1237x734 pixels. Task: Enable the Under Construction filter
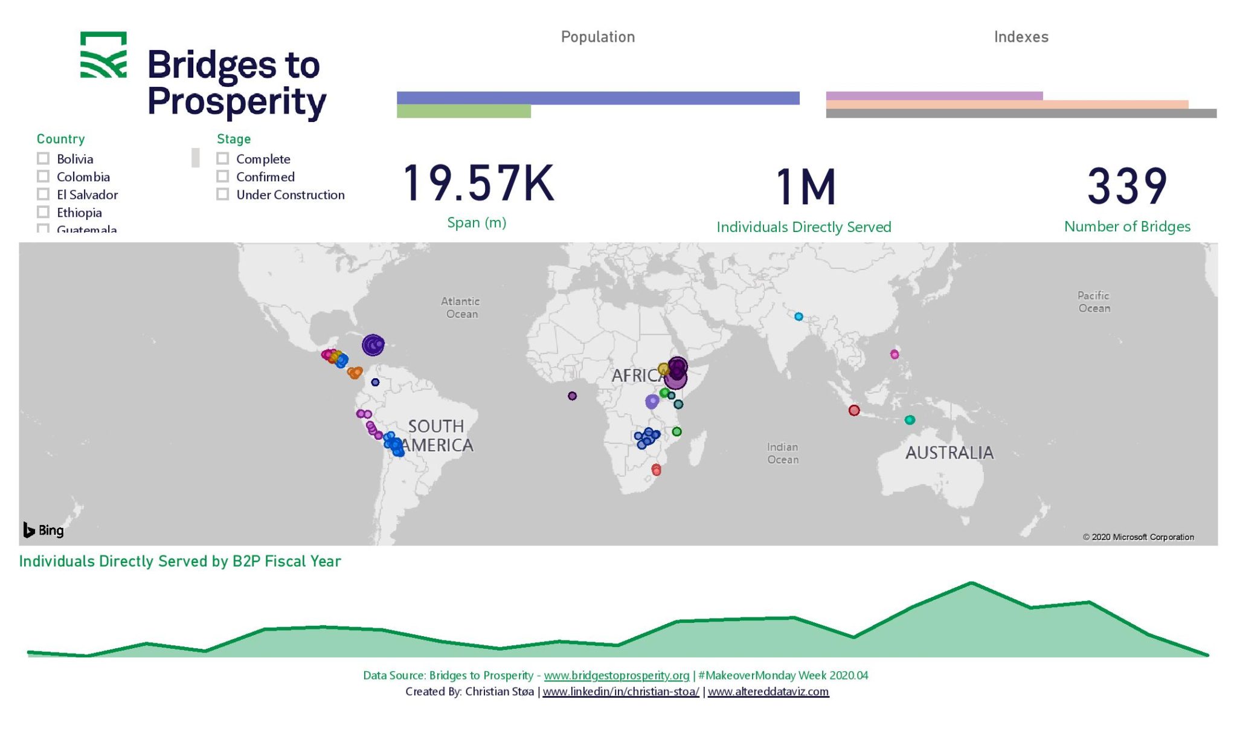(x=223, y=195)
